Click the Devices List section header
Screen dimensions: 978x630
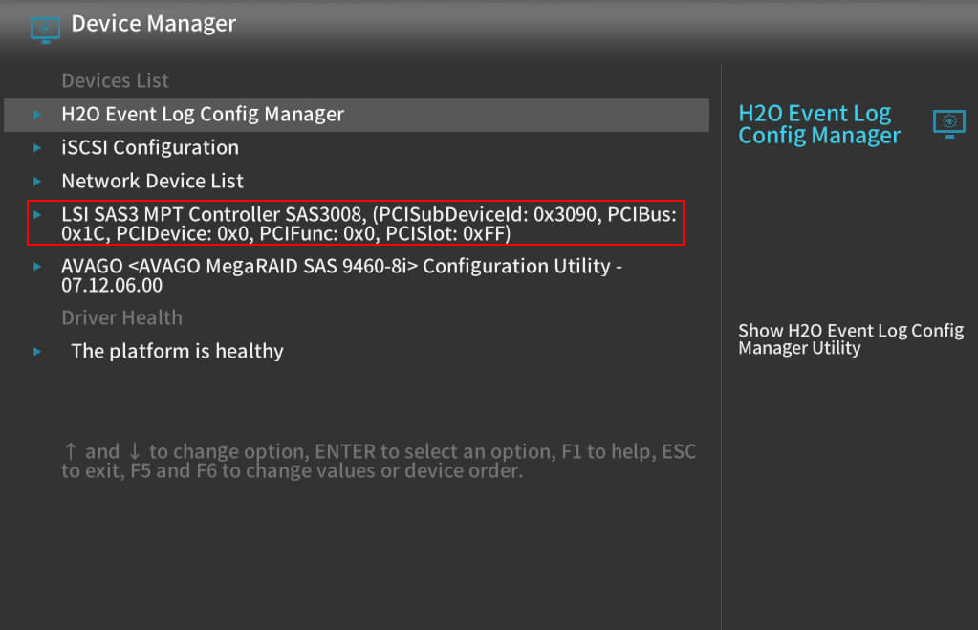115,80
